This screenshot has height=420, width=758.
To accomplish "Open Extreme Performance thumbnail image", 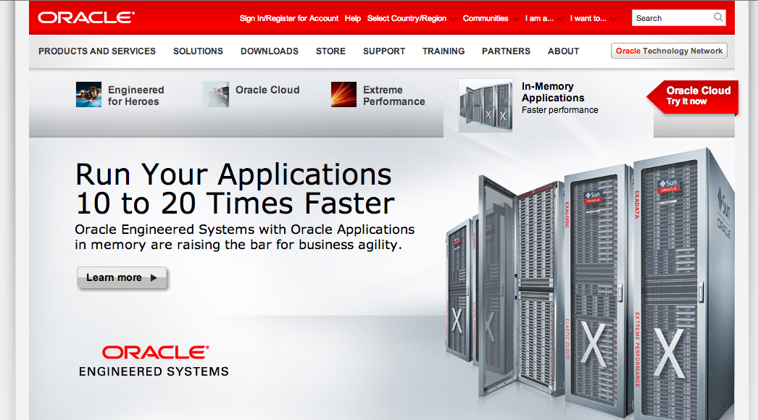I will tap(343, 94).
